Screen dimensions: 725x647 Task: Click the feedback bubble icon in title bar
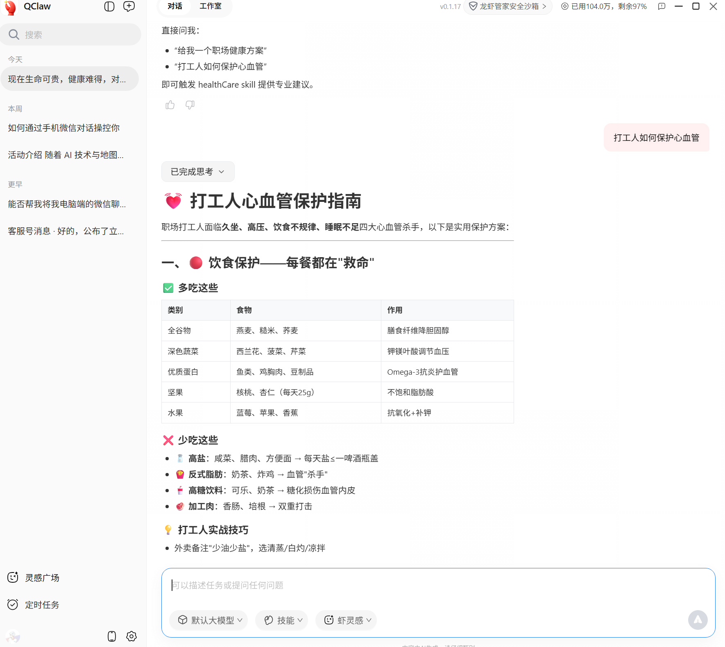coord(662,7)
